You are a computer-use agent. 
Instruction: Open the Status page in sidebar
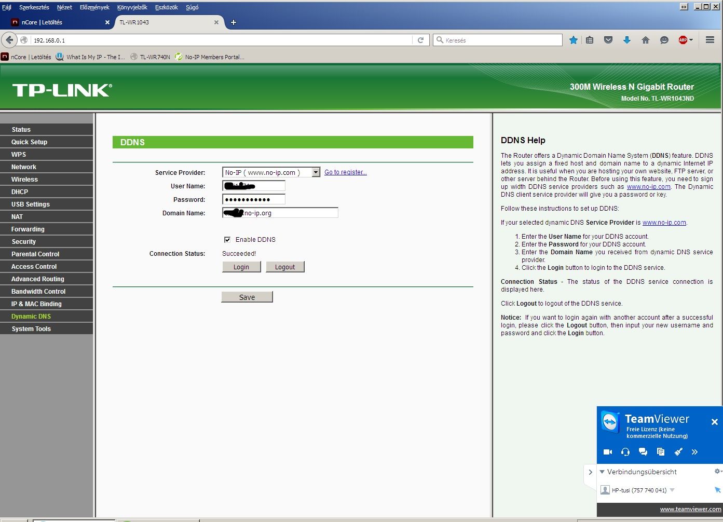pos(47,129)
